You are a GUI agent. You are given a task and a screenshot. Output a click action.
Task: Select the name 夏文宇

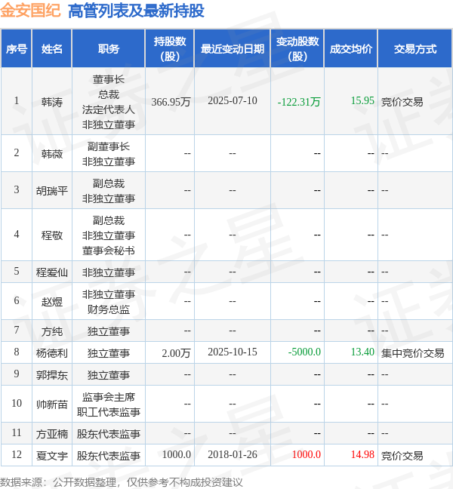point(52,456)
